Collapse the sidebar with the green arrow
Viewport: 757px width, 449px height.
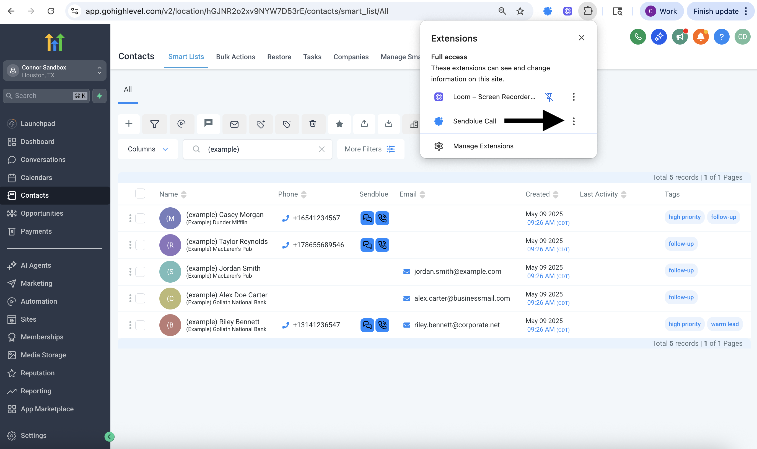109,436
